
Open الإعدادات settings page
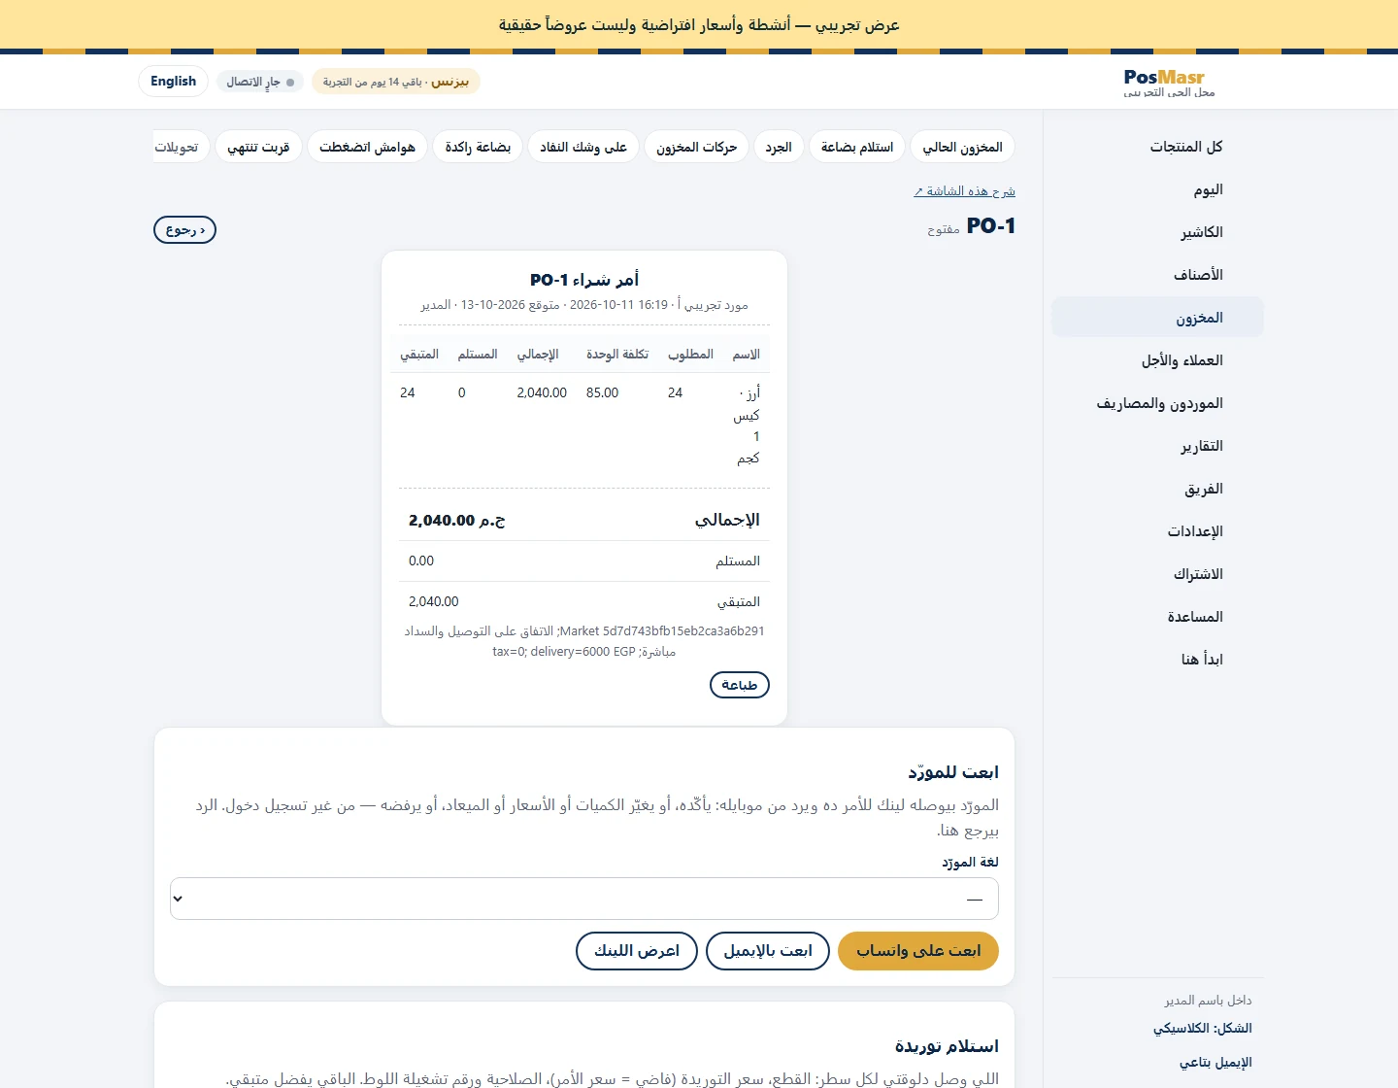point(1157,531)
